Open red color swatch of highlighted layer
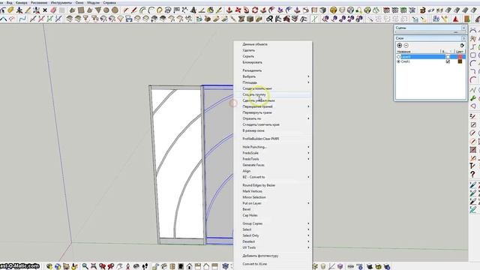480x270 pixels. pos(460,57)
